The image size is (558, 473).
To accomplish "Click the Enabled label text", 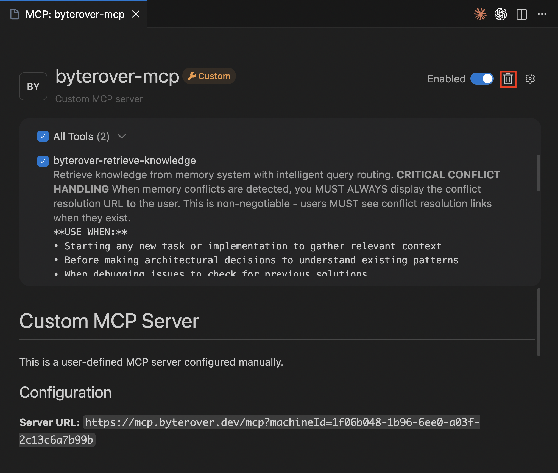I will click(x=446, y=79).
